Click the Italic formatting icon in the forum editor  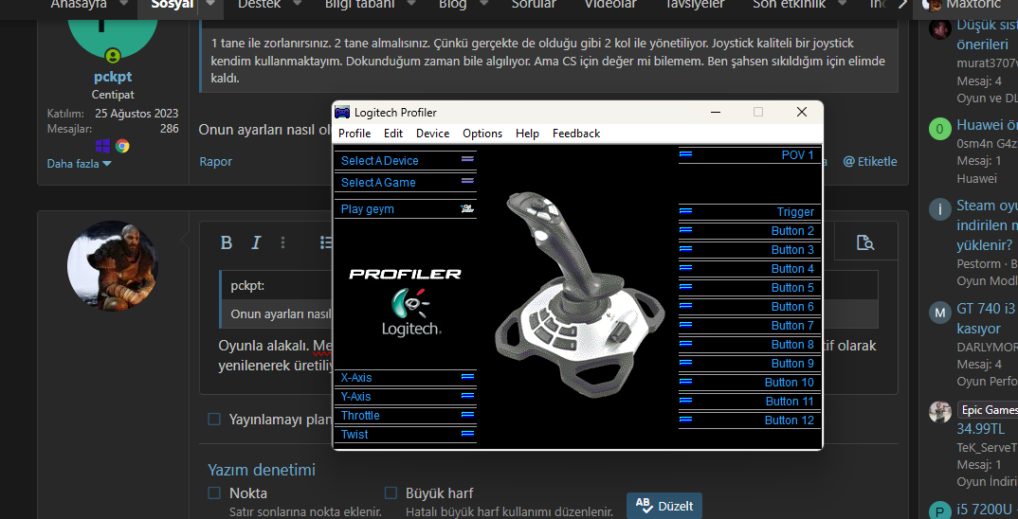[256, 242]
